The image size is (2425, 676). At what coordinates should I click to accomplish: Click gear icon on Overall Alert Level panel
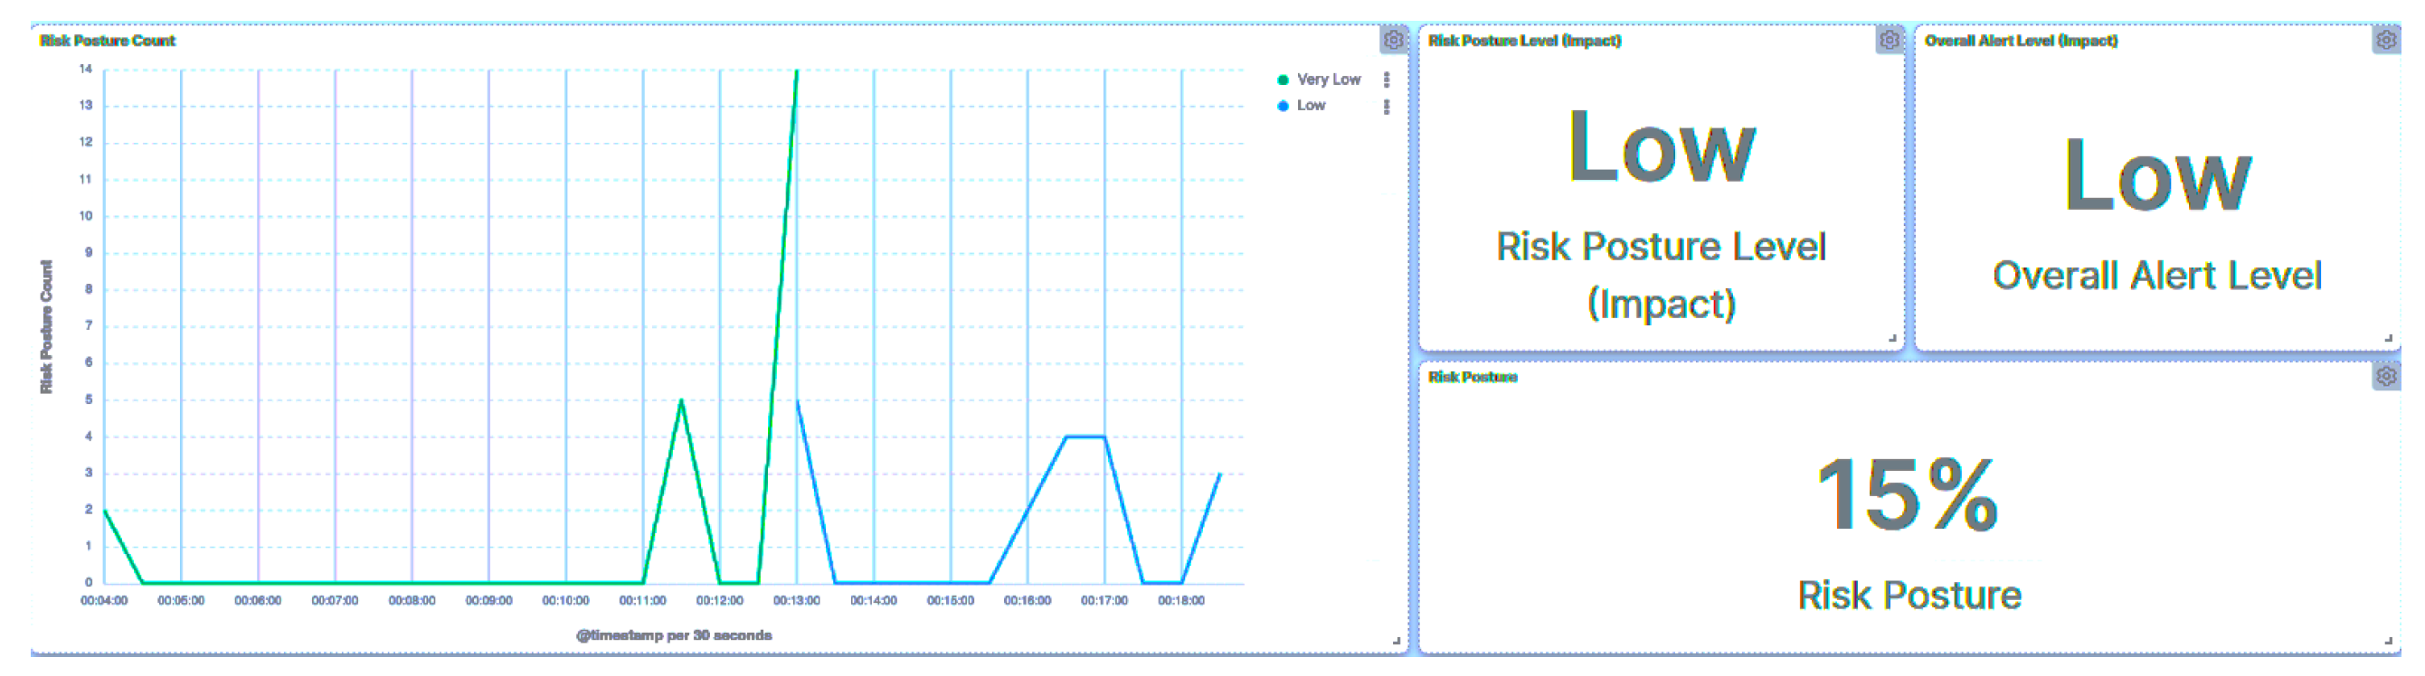(2385, 40)
